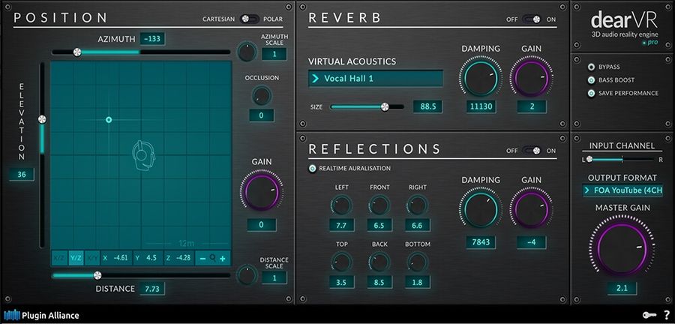This screenshot has width=675, height=324.
Task: Click the Reflections Damping value 7843
Action: [x=481, y=242]
